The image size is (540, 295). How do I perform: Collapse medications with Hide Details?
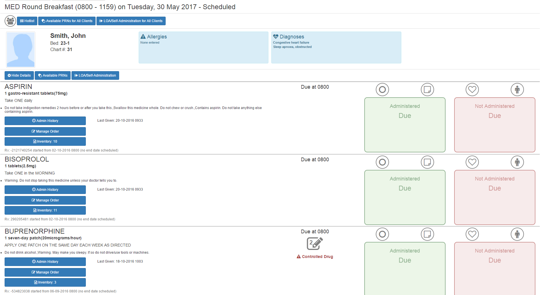point(19,75)
